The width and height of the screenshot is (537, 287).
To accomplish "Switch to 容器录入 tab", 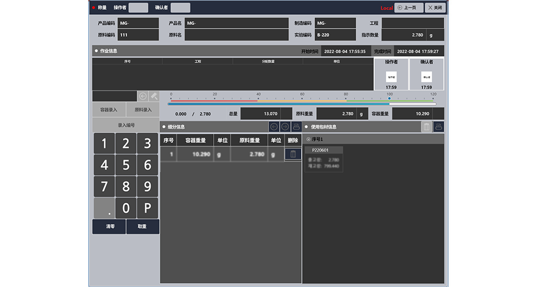I will [108, 110].
